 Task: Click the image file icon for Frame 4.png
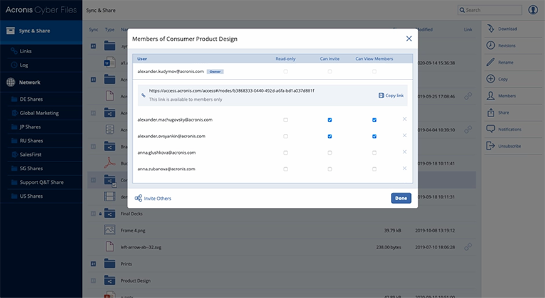coord(110,230)
